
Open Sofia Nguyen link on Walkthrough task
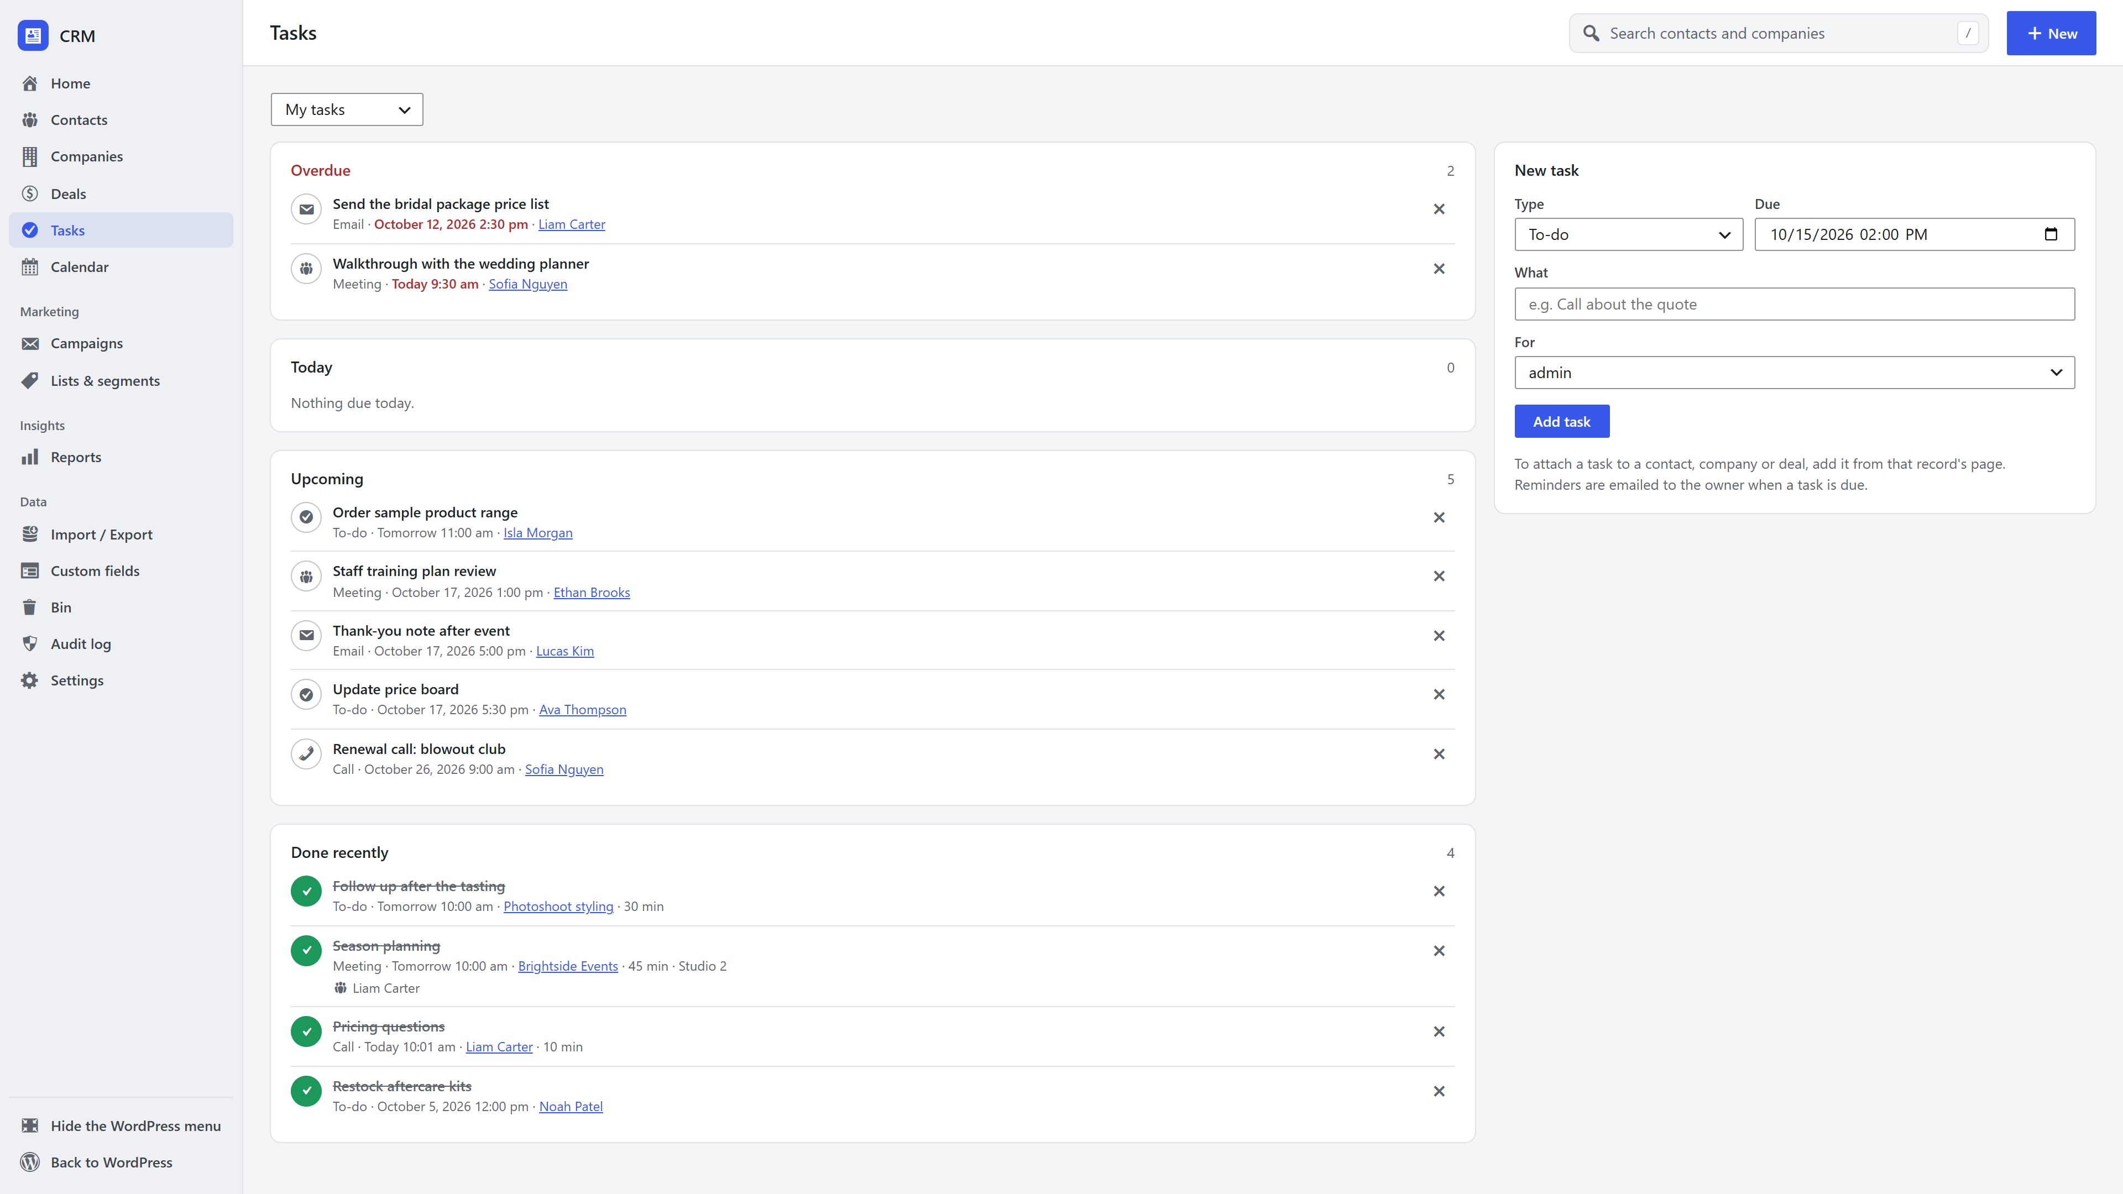(529, 284)
